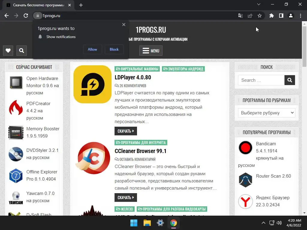Screen dimensions: 307x230
Task: Open Chrome's three-dot menu
Action: [300, 16]
